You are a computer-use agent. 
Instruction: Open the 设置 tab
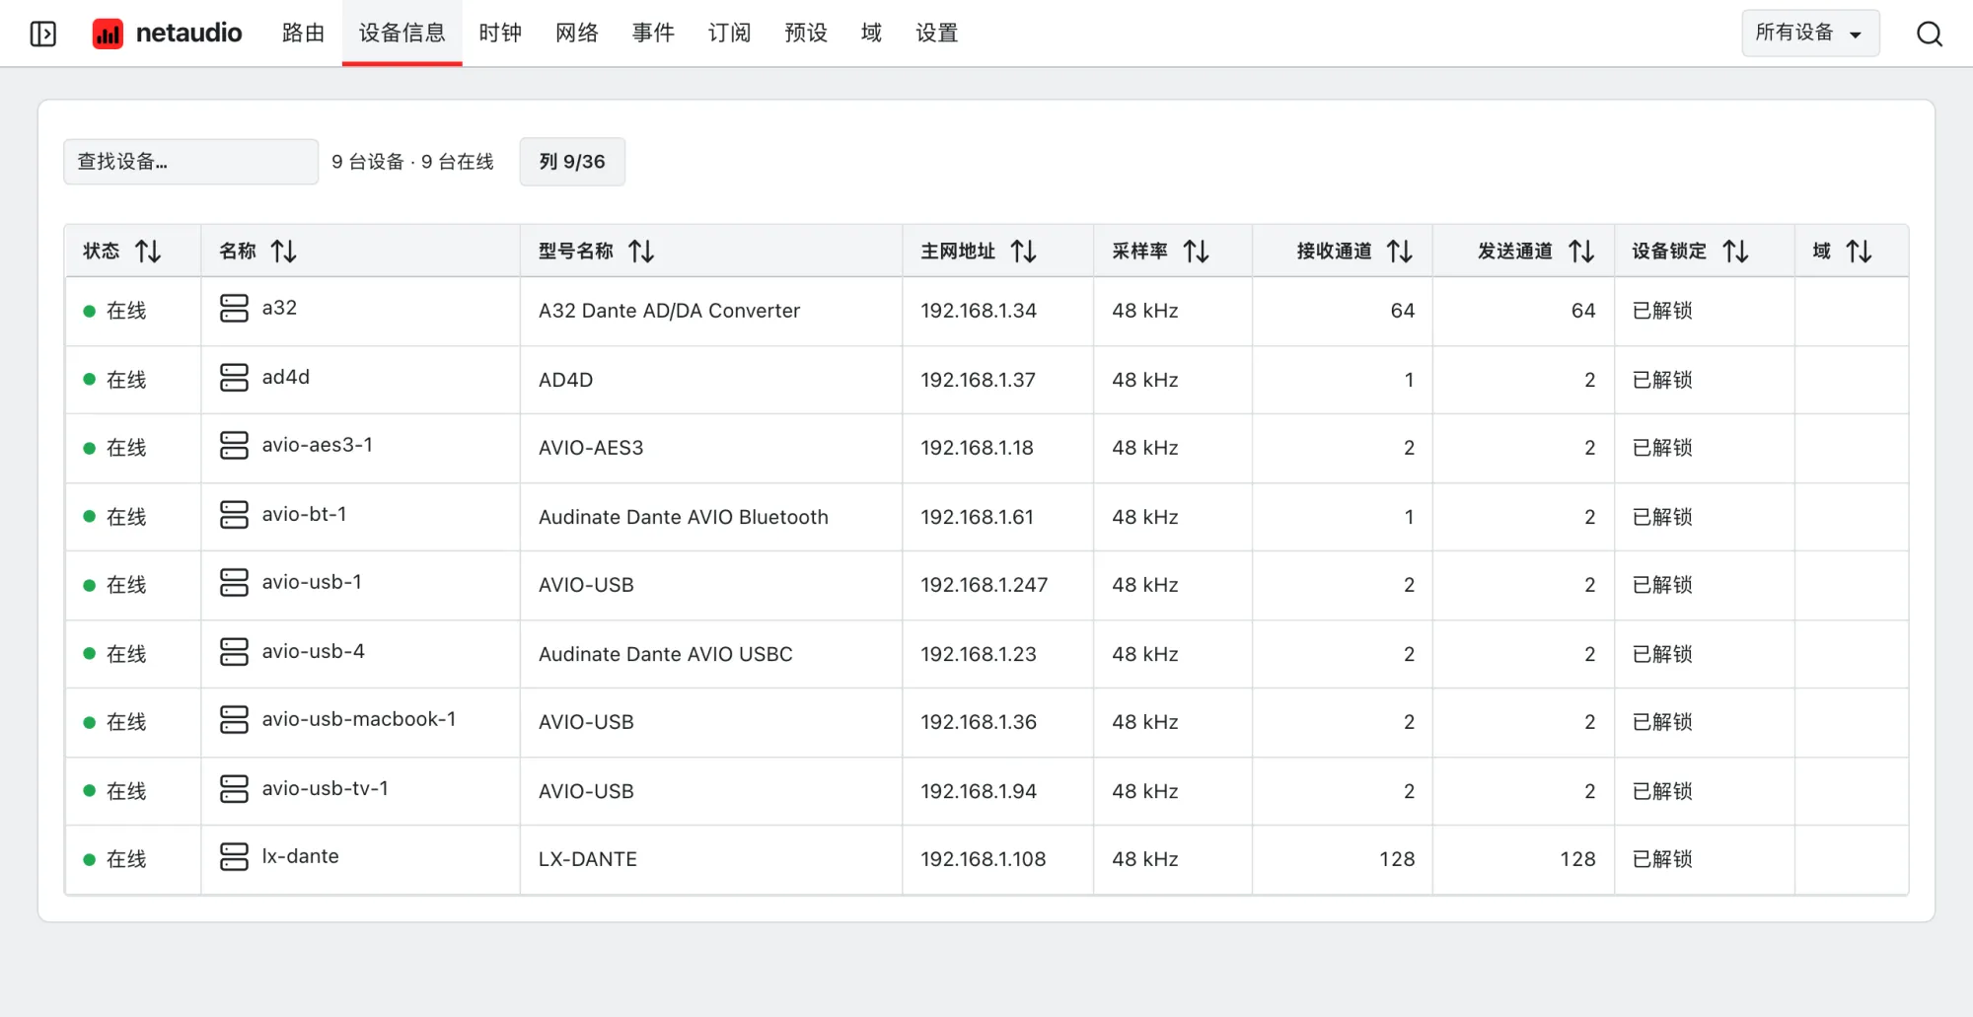click(937, 34)
